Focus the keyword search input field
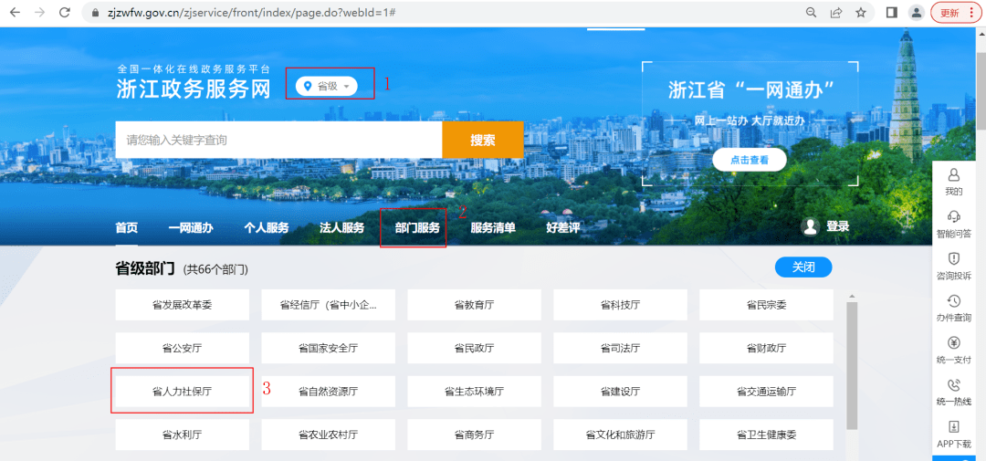This screenshot has height=461, width=986. tap(278, 140)
